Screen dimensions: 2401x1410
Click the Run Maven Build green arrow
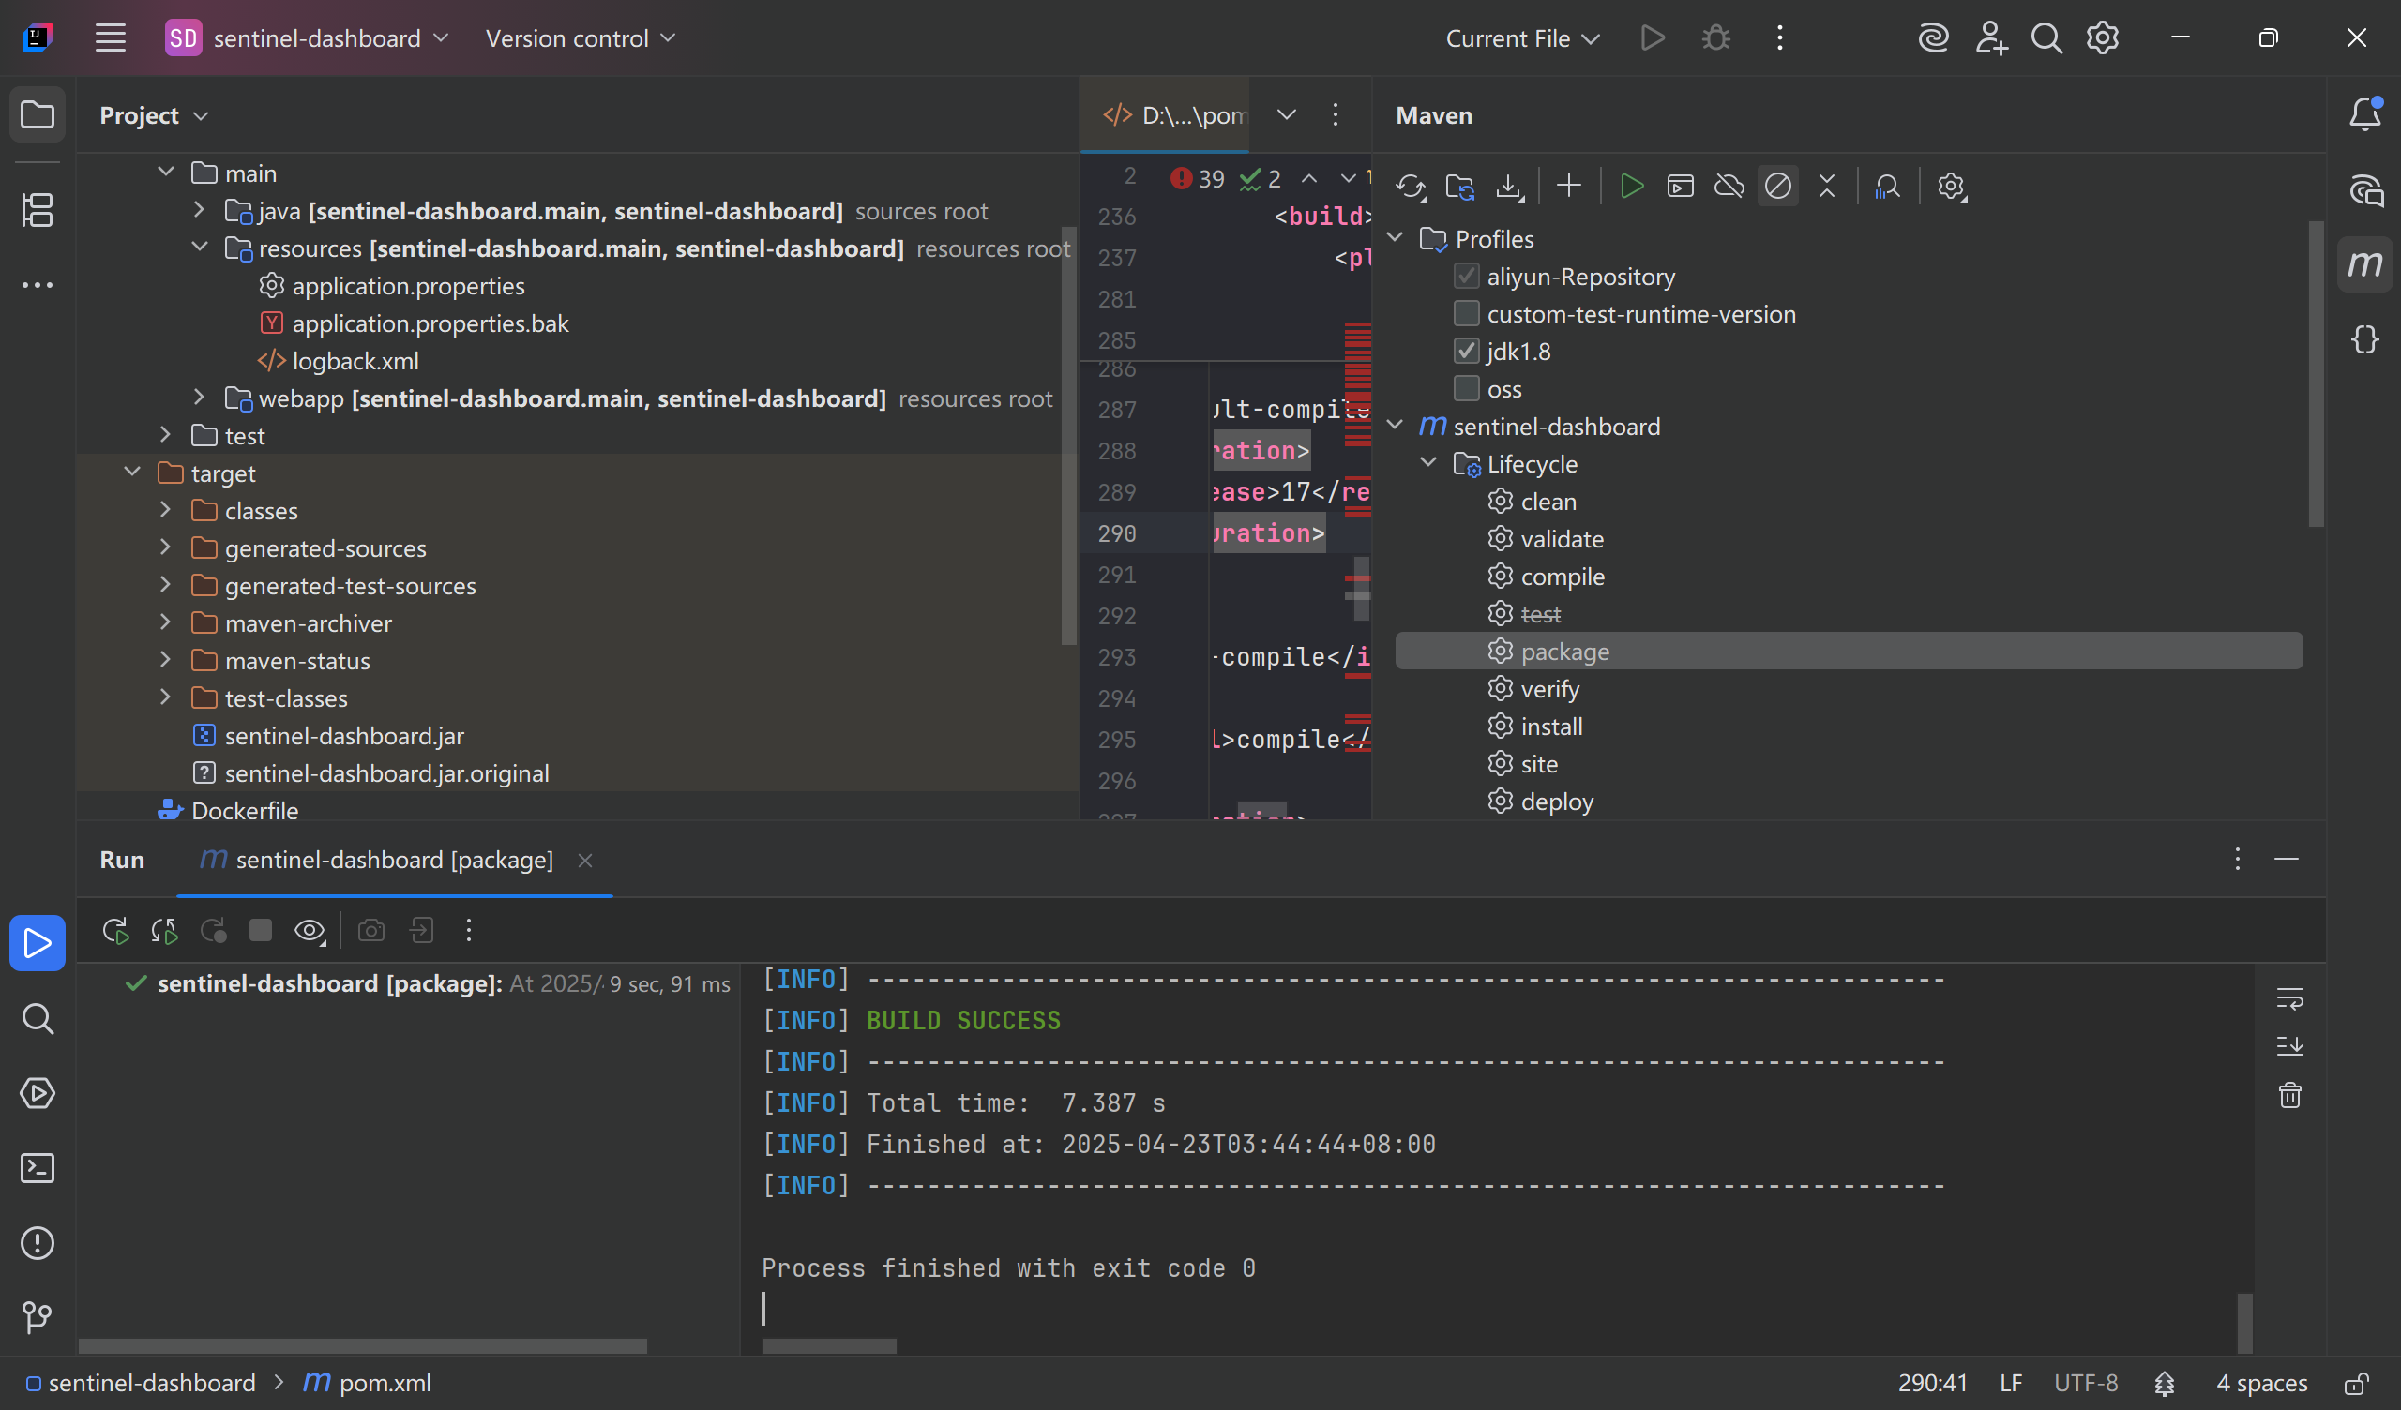(x=1631, y=187)
